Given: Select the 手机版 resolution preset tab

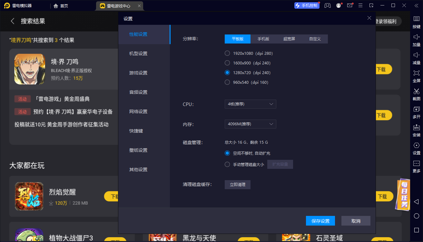Looking at the screenshot, I should coord(263,39).
